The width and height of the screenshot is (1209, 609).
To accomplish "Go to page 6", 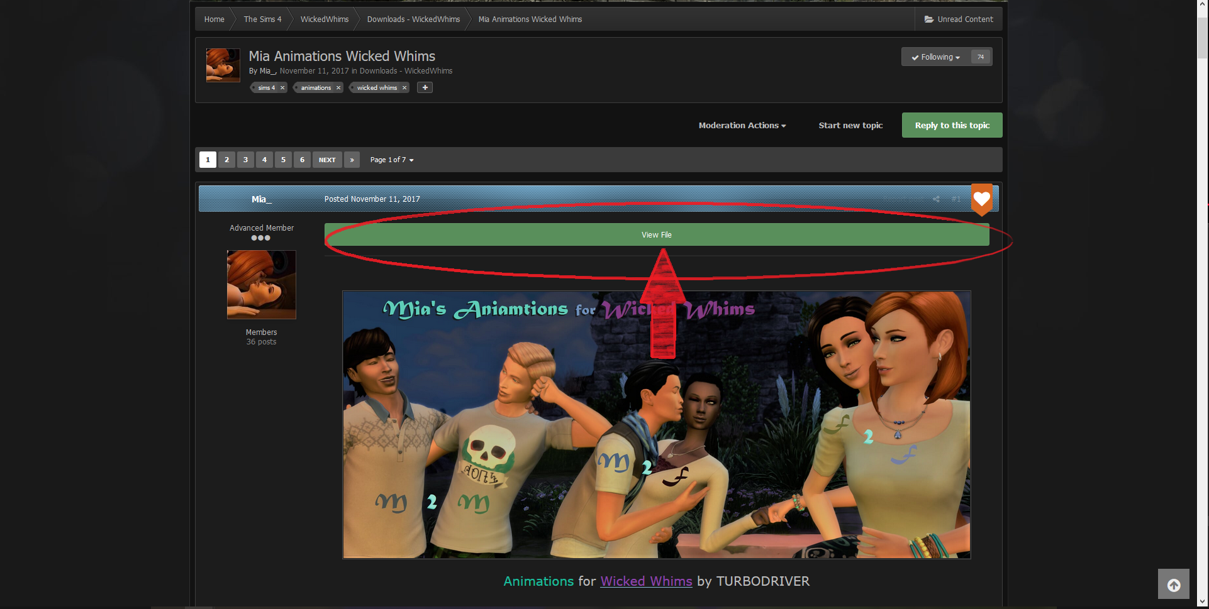I will (303, 160).
